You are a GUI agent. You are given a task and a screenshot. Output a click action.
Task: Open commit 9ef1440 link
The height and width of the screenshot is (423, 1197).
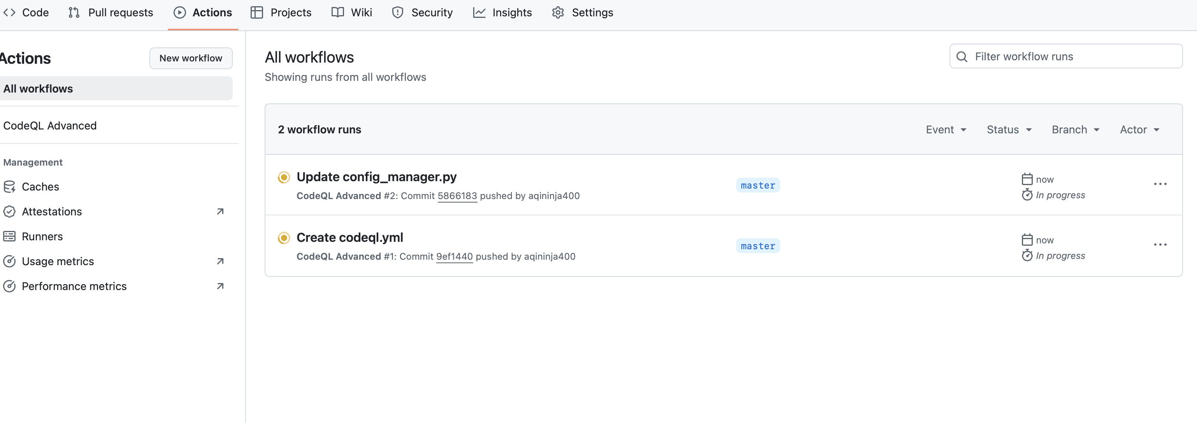(454, 256)
